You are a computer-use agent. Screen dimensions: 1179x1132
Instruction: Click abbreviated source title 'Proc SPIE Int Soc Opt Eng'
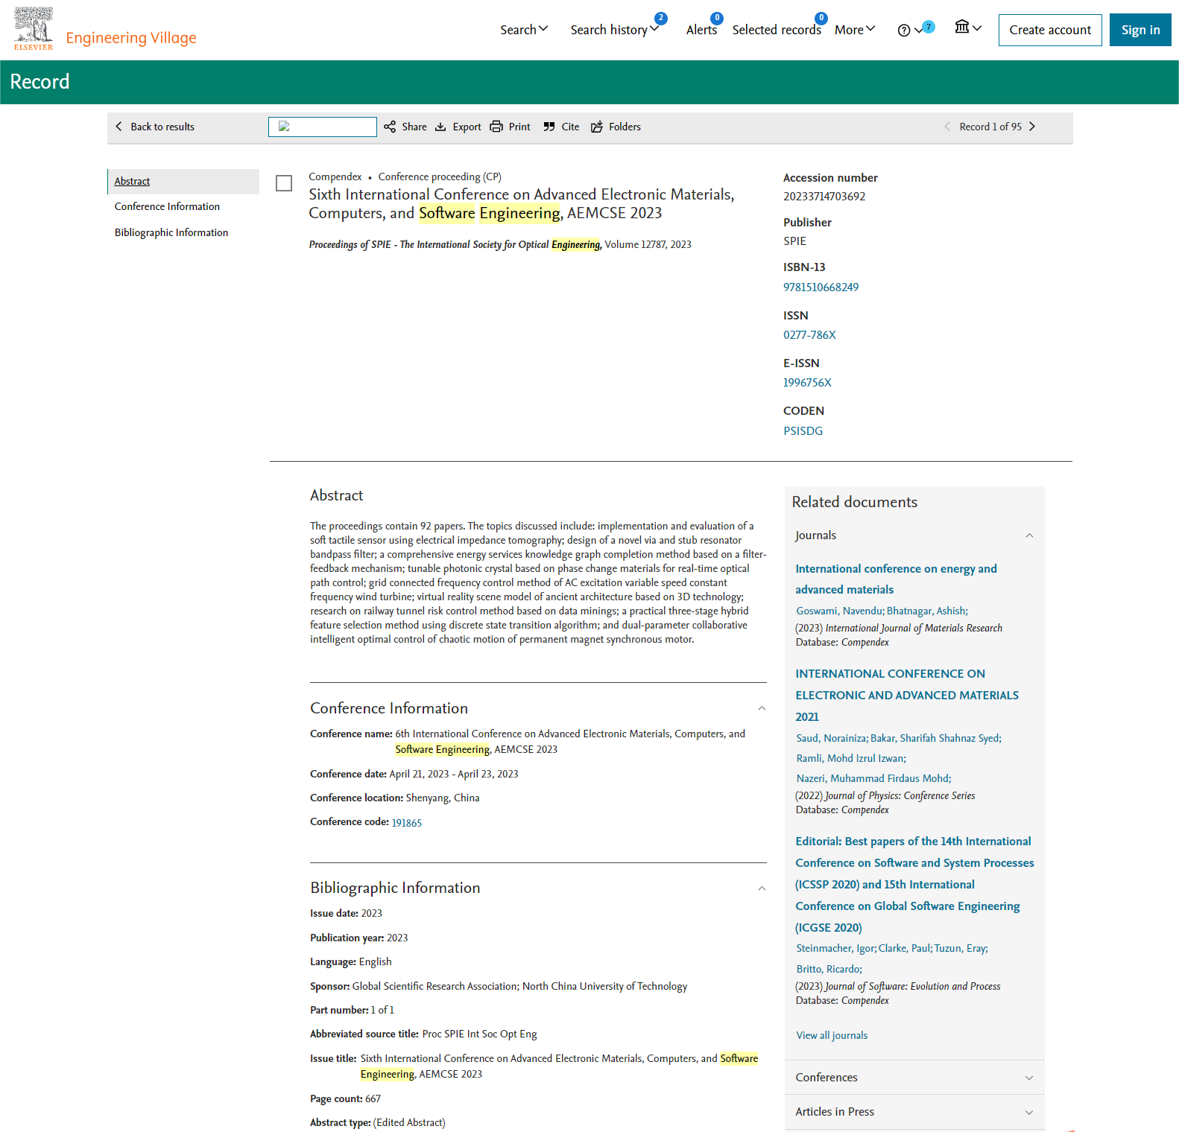click(x=479, y=1034)
